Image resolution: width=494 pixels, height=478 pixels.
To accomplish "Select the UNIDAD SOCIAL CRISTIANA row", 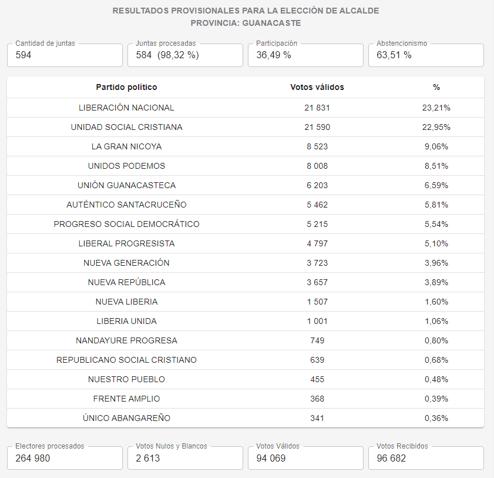I will (246, 127).
